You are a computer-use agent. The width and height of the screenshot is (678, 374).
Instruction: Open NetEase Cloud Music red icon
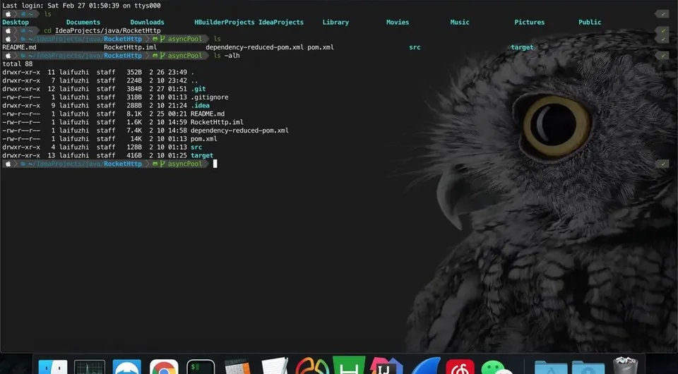point(460,366)
